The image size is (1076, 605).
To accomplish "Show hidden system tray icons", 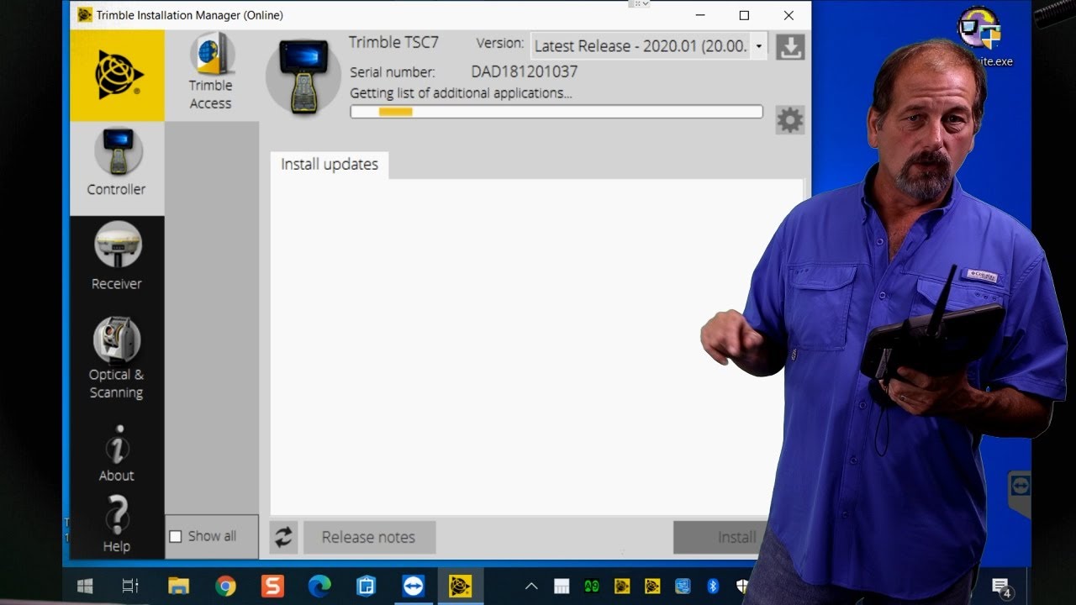I will 531,587.
